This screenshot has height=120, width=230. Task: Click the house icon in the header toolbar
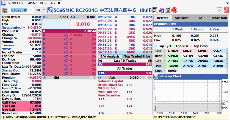click(x=168, y=10)
